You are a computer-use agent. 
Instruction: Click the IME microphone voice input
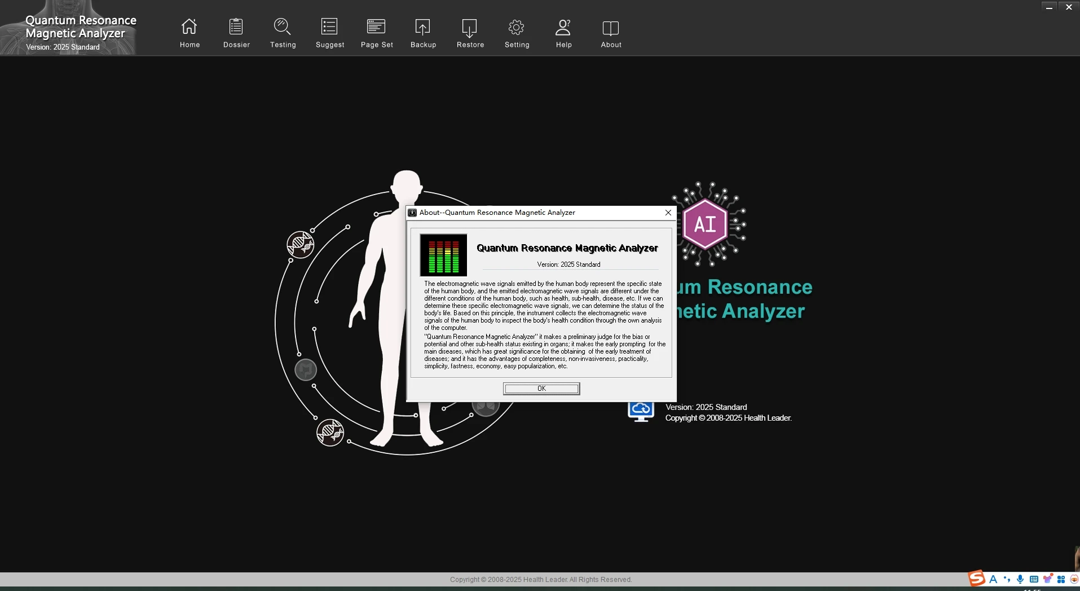(x=1020, y=579)
